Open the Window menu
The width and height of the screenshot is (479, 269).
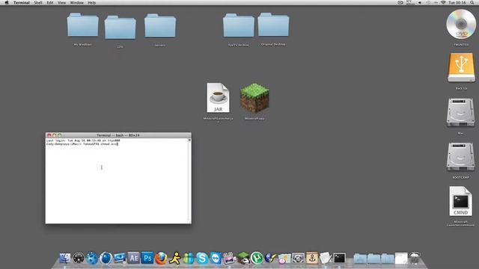[76, 2]
